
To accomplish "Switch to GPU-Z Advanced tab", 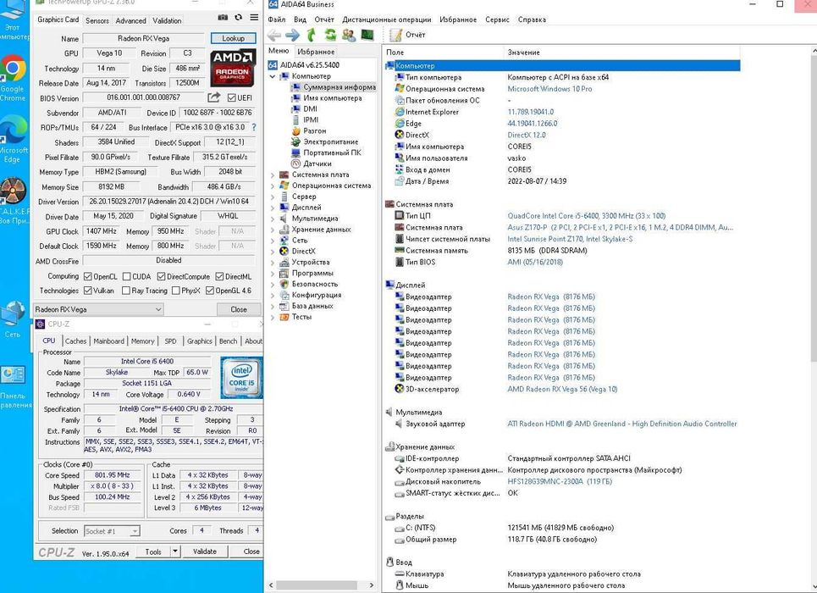I will pyautogui.click(x=130, y=20).
